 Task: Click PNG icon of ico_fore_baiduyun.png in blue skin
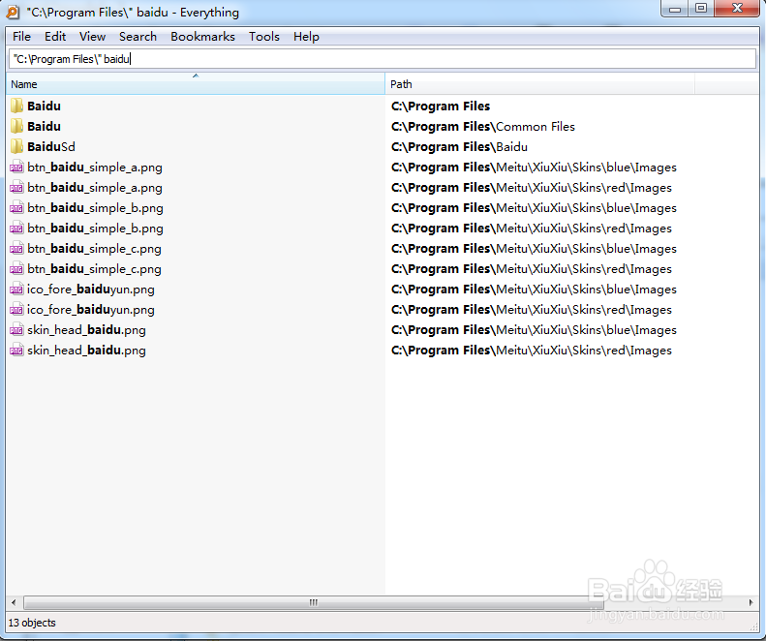point(16,290)
